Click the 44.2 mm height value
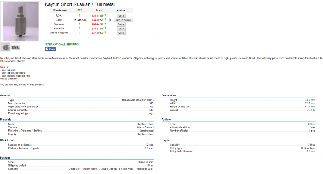The image size is (323, 174). [310, 100]
